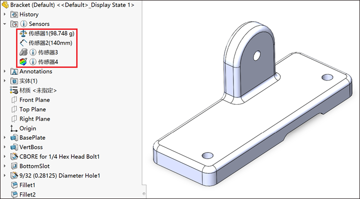Expand the History node arrow
The width and height of the screenshot is (360, 199).
[x=5, y=14]
